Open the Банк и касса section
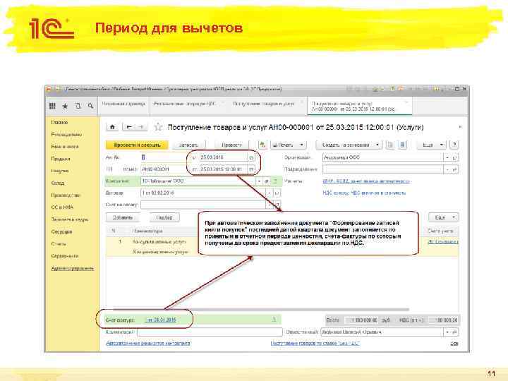 [x=65, y=147]
